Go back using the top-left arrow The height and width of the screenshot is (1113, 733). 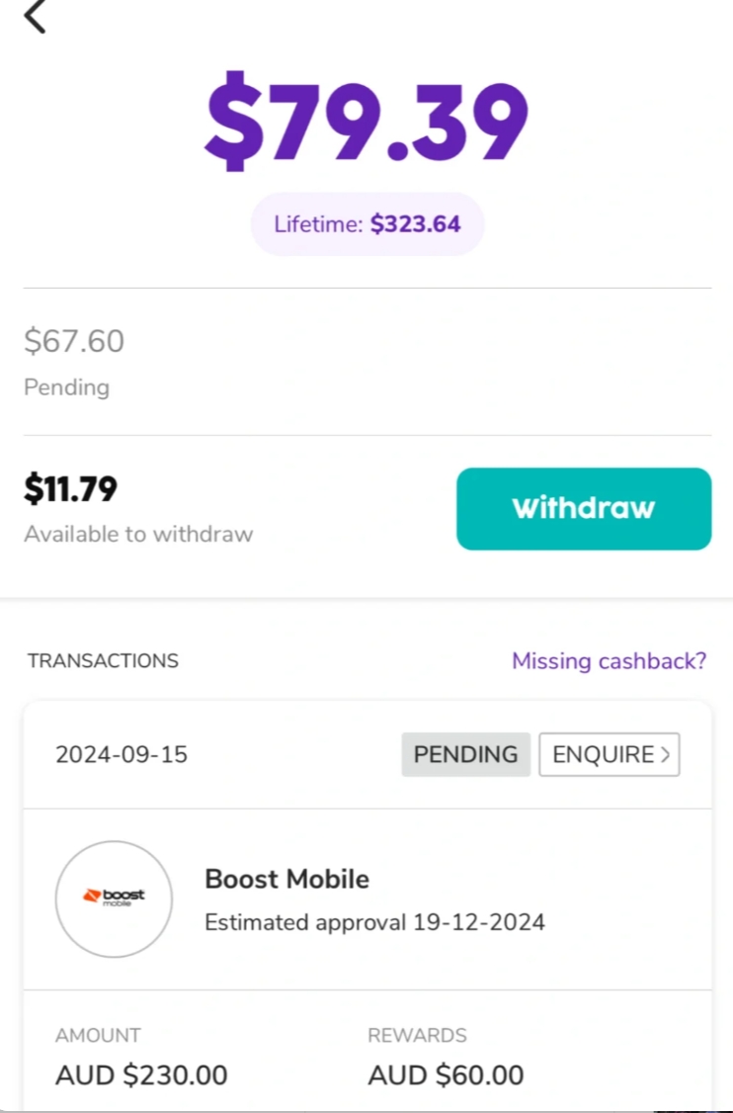[x=35, y=16]
